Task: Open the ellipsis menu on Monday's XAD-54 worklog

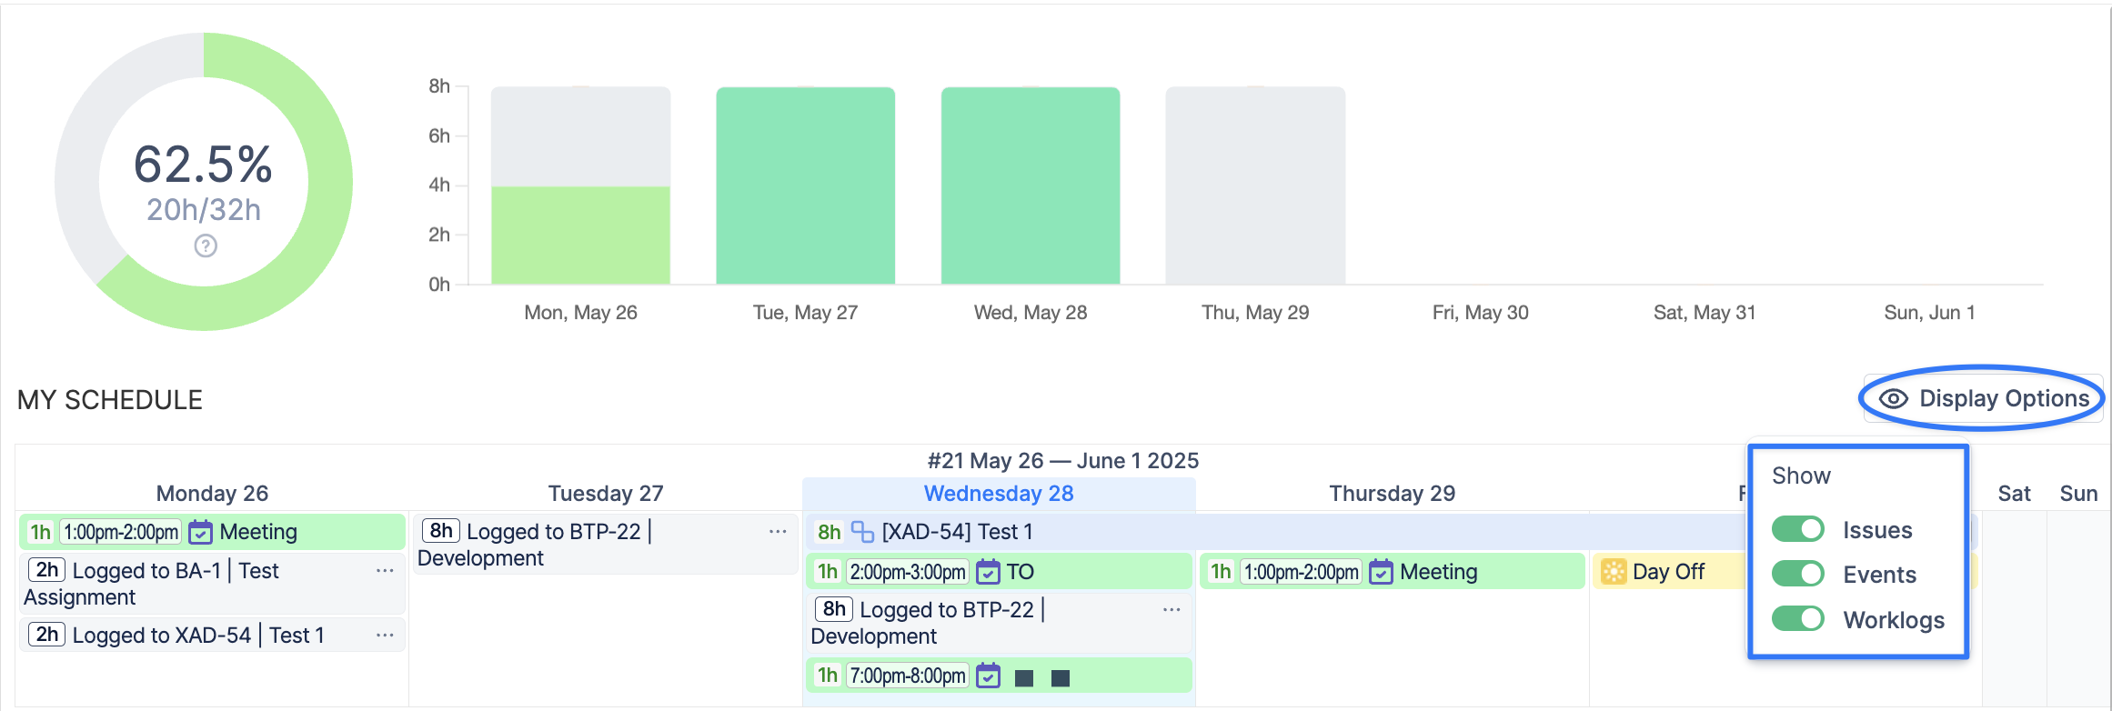Action: click(x=385, y=636)
